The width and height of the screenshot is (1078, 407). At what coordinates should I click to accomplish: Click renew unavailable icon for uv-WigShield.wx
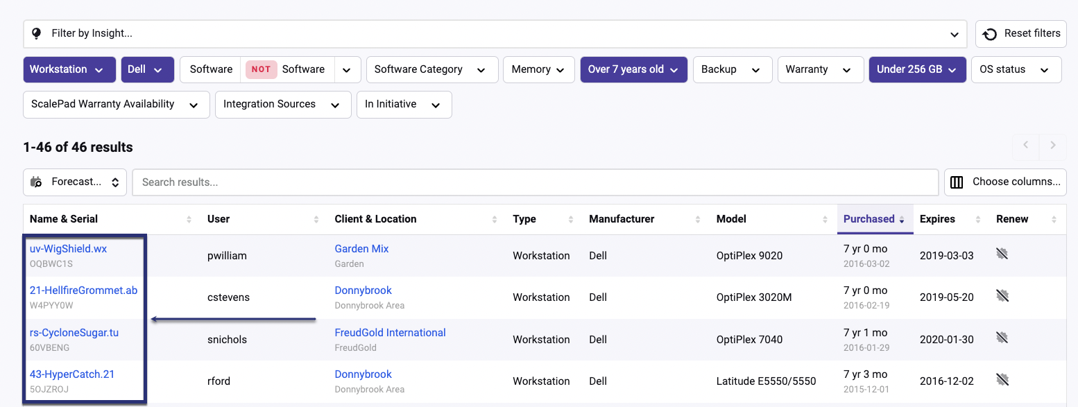(1002, 254)
